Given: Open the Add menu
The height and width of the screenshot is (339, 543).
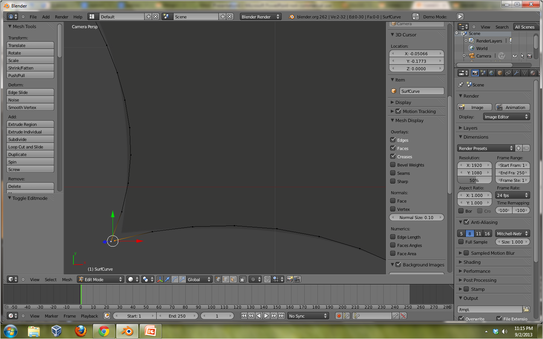Looking at the screenshot, I should (46, 17).
